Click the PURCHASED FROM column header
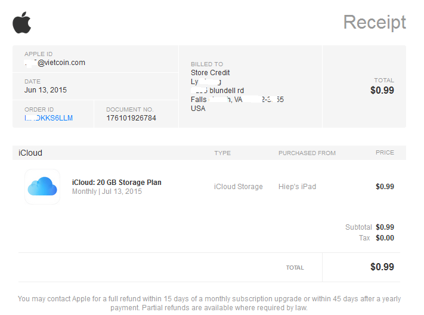The width and height of the screenshot is (424, 315). pos(307,153)
